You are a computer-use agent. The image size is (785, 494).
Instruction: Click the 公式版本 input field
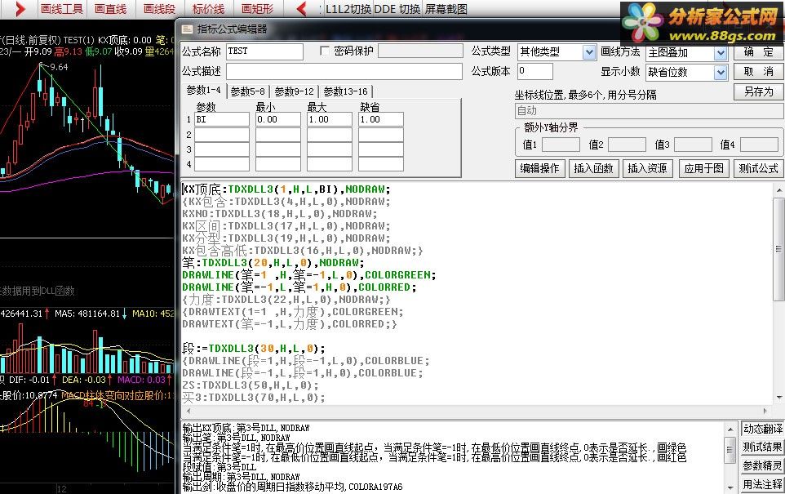coord(534,71)
